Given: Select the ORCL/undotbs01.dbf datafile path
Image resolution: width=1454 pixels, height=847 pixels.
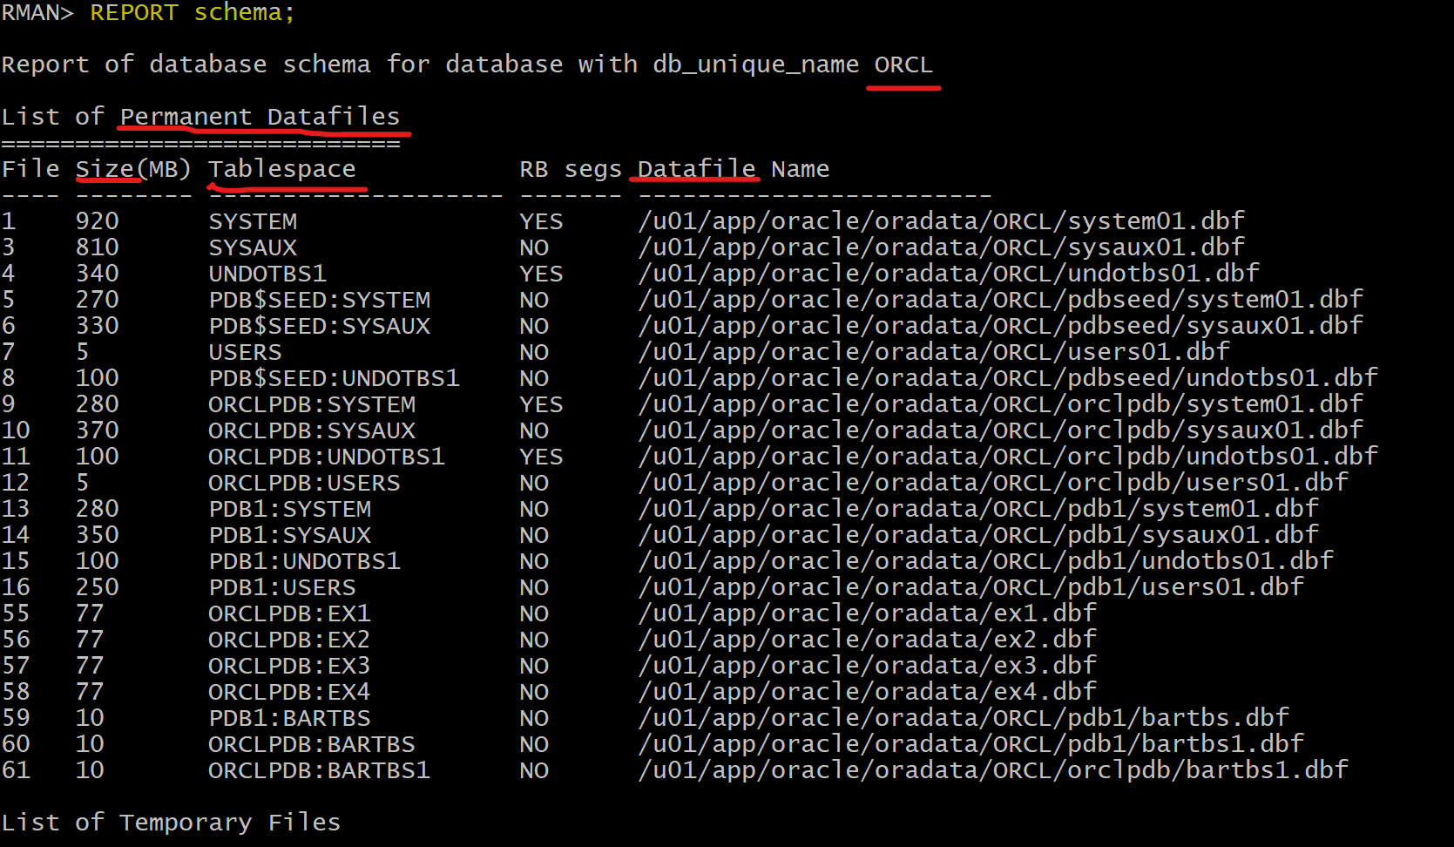Looking at the screenshot, I should [x=949, y=274].
